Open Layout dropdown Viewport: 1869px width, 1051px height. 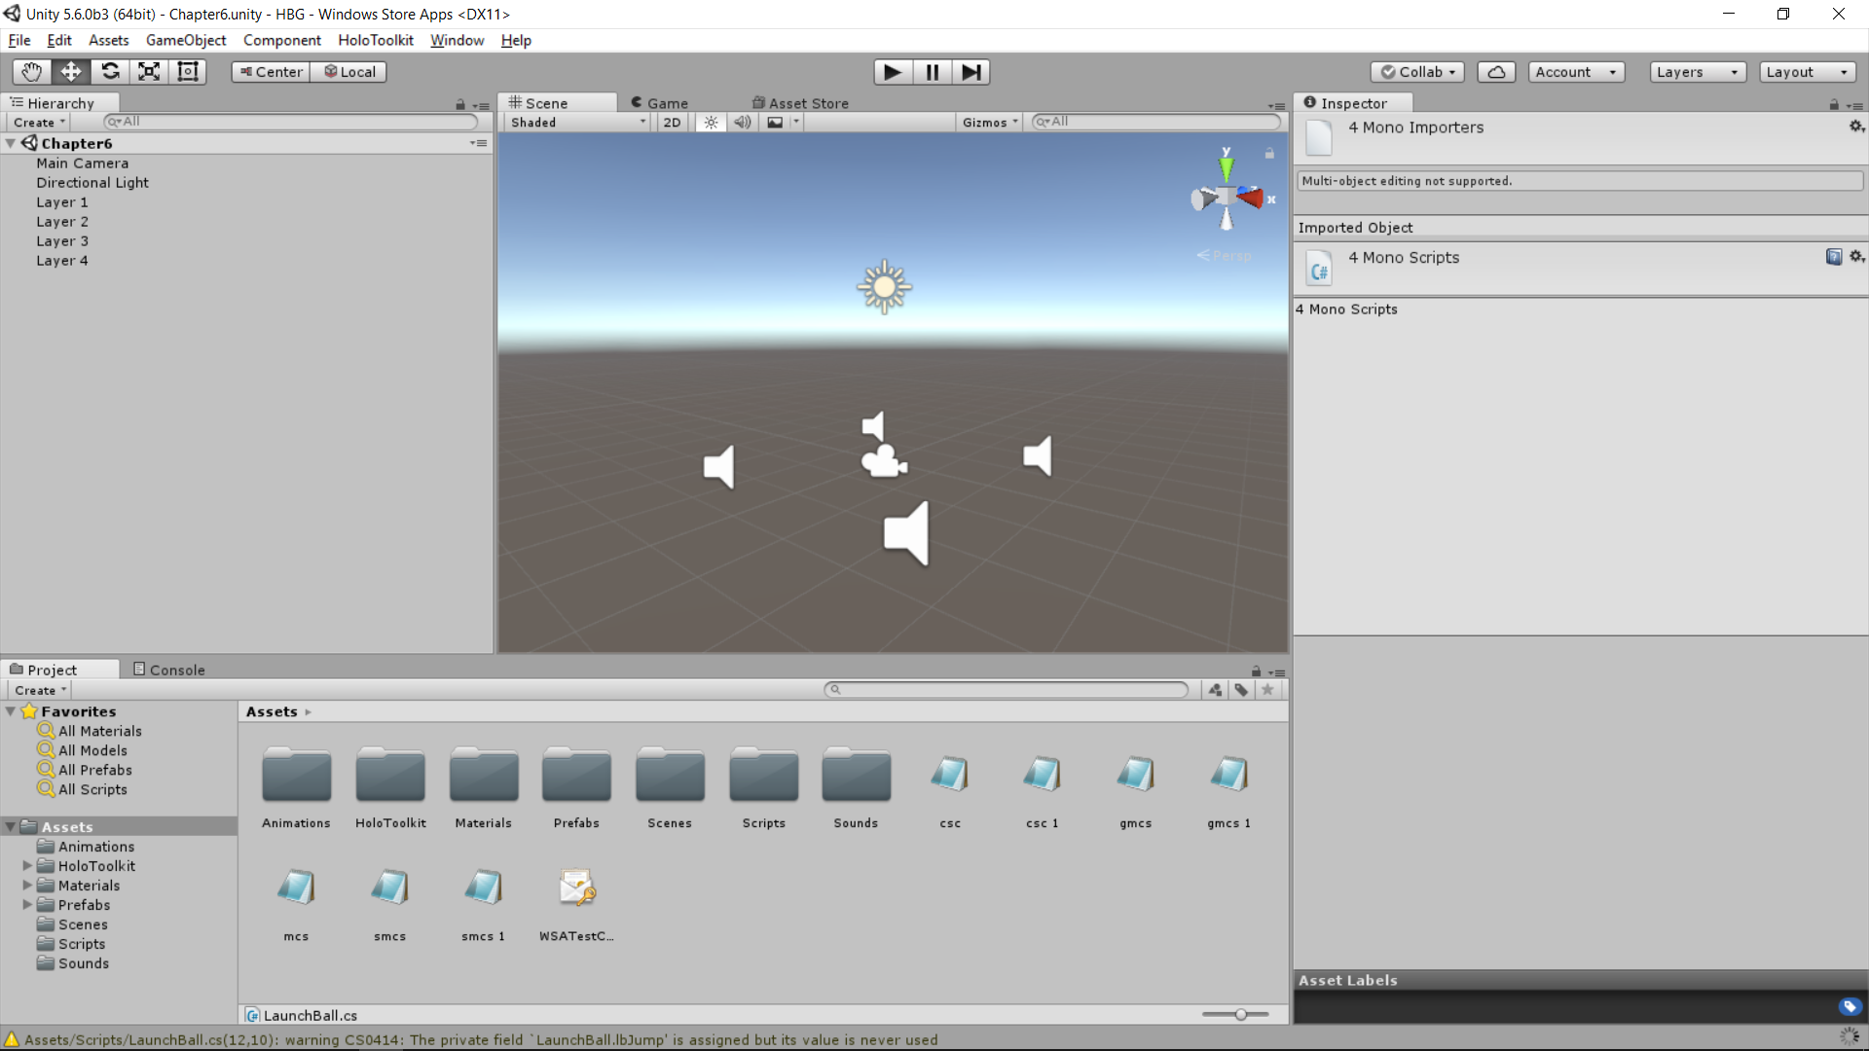point(1808,72)
